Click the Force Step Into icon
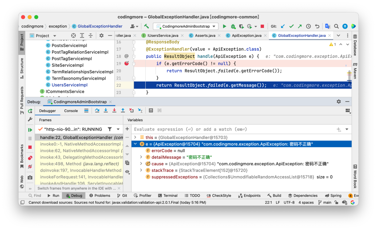This screenshot has height=230, width=377. pos(114,111)
